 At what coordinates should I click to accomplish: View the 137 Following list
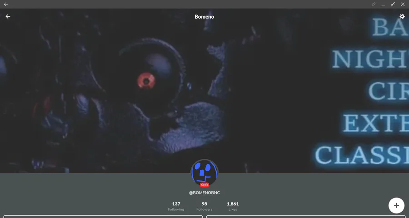[x=176, y=206]
